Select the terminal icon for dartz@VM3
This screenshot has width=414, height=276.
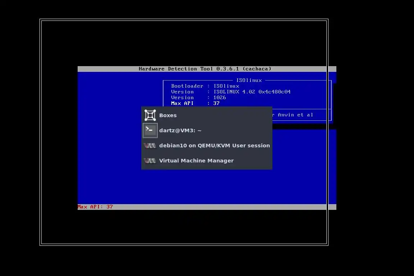click(x=150, y=130)
